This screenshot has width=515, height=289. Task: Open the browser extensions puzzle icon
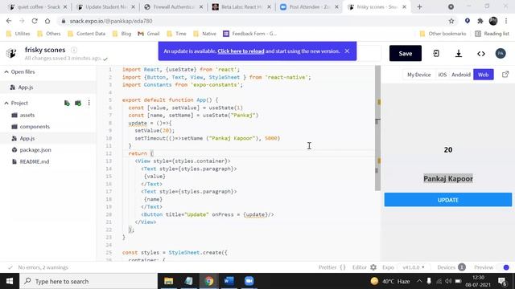480,21
